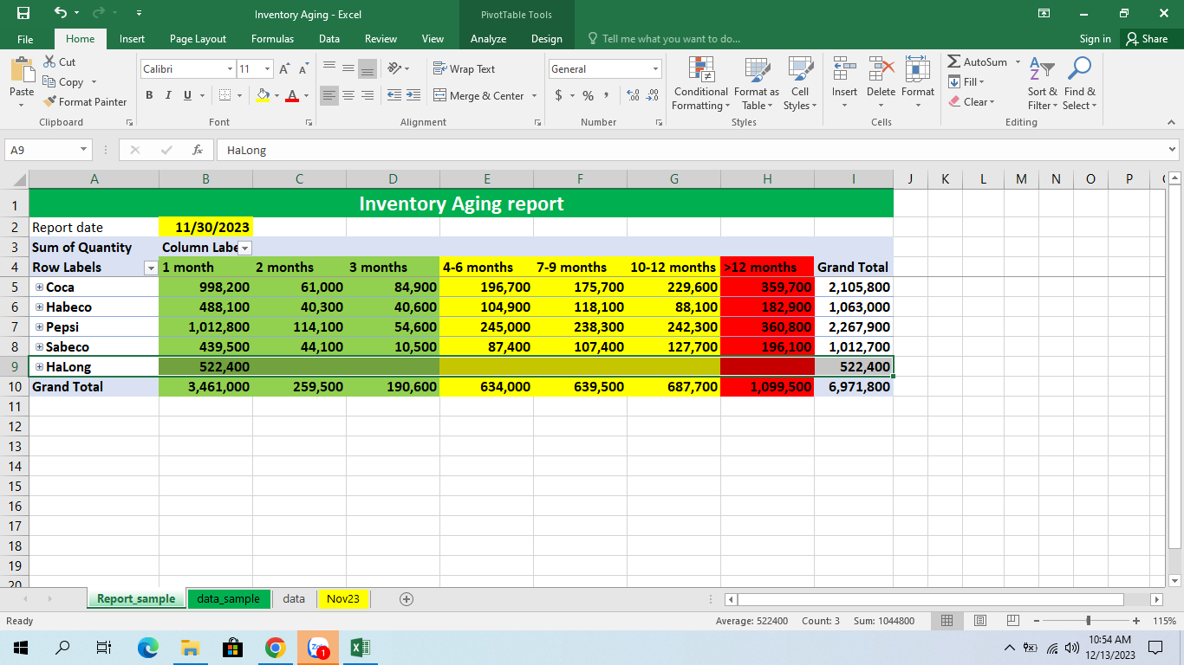
Task: Expand the Pepsi row group
Action: click(x=39, y=327)
